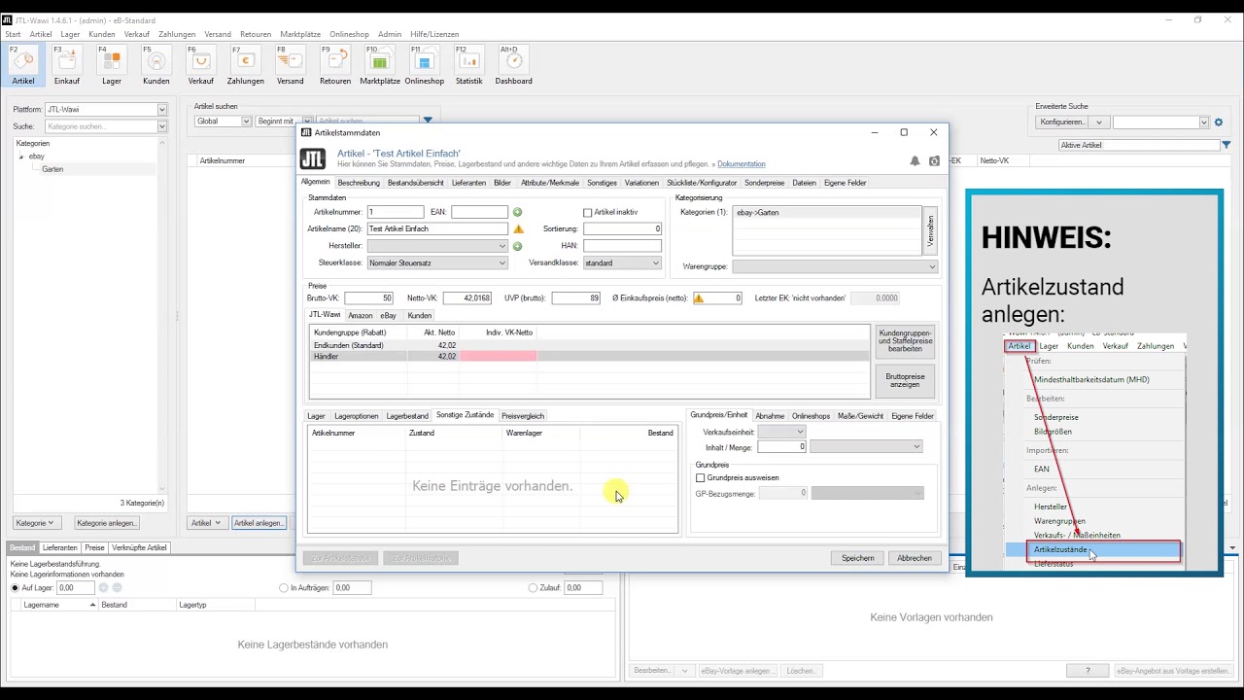
Task: Open Inhalt / Menge unit dropdown
Action: tap(866, 446)
